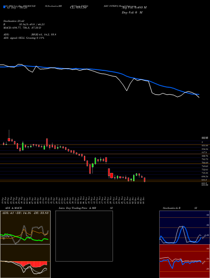Image resolution: width=210 pixels, height=278 pixels.
Task: Click the ADX '(MGR) 41, 14.2, 33.8' values
Action: (x=43, y=35)
